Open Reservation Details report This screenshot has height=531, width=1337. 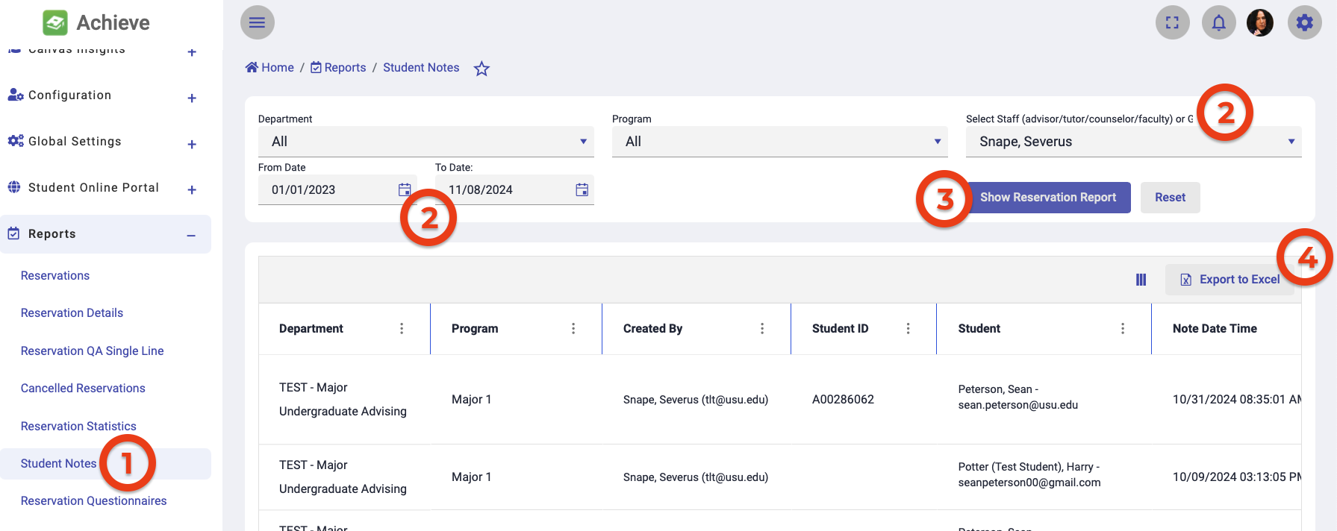72,313
